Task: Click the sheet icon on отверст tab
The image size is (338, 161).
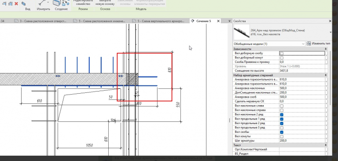Action: click(x=16, y=21)
